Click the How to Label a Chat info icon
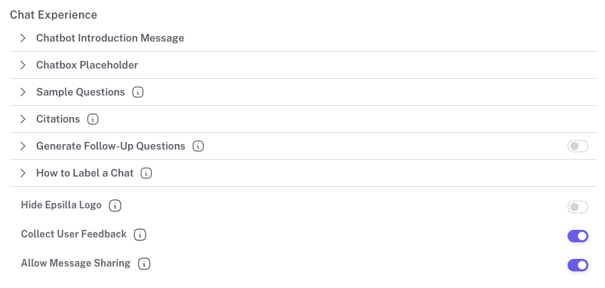 click(x=146, y=173)
